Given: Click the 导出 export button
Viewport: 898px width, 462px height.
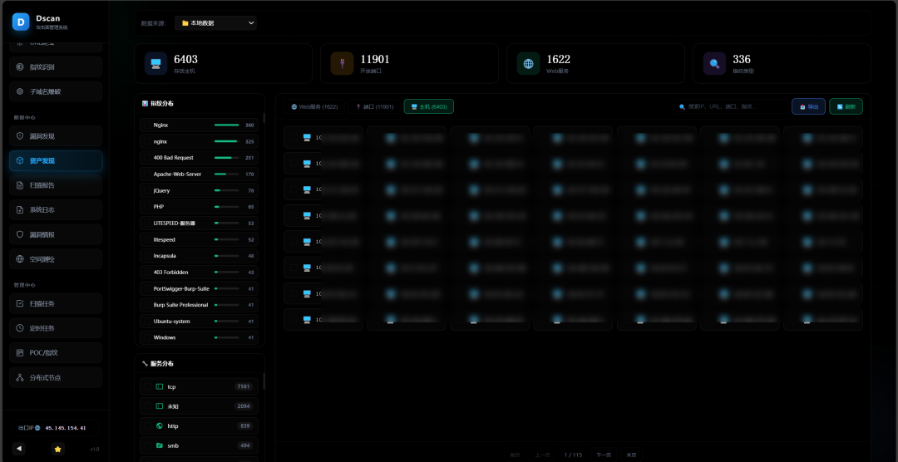Looking at the screenshot, I should (x=809, y=106).
